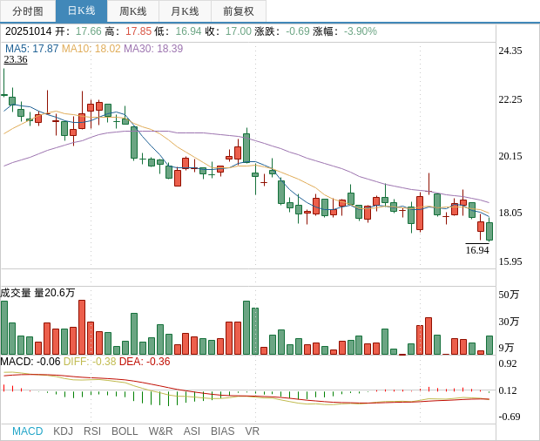
Task: Click the MA30: 18.39 legend label
Action: [x=153, y=49]
